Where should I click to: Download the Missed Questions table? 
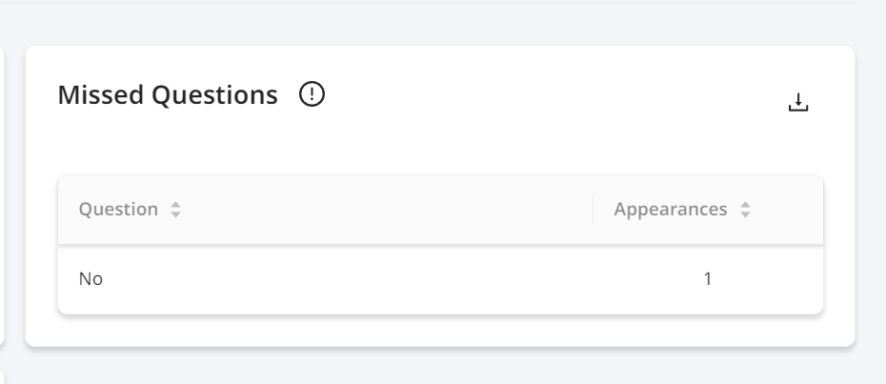797,102
